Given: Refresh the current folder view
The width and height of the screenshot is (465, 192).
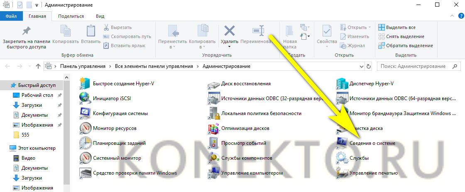Looking at the screenshot, I should (369, 67).
